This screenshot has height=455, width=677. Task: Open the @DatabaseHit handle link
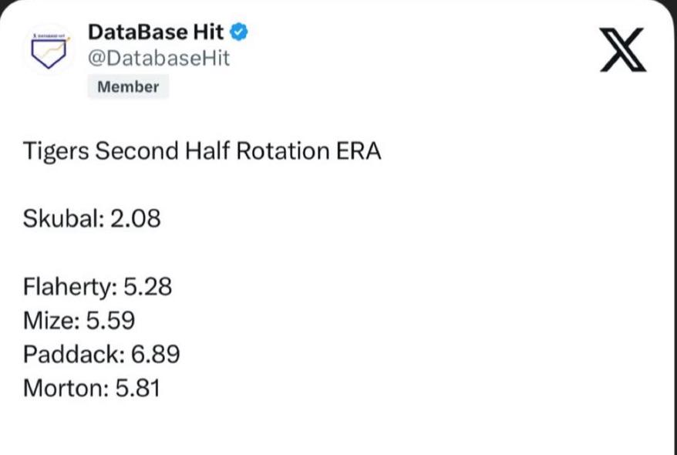click(x=159, y=59)
